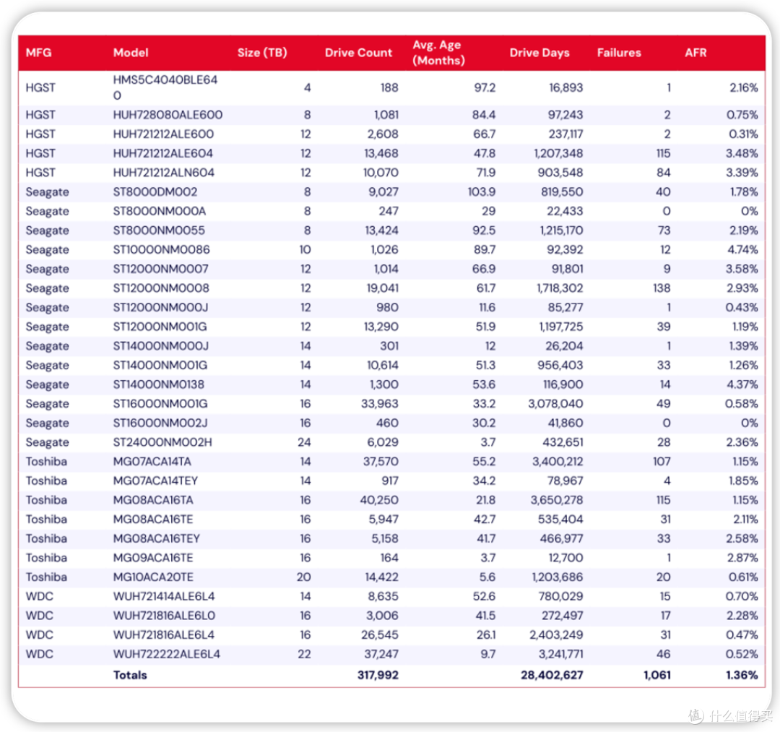Click size value 24
The image size is (780, 732).
pyautogui.click(x=305, y=442)
